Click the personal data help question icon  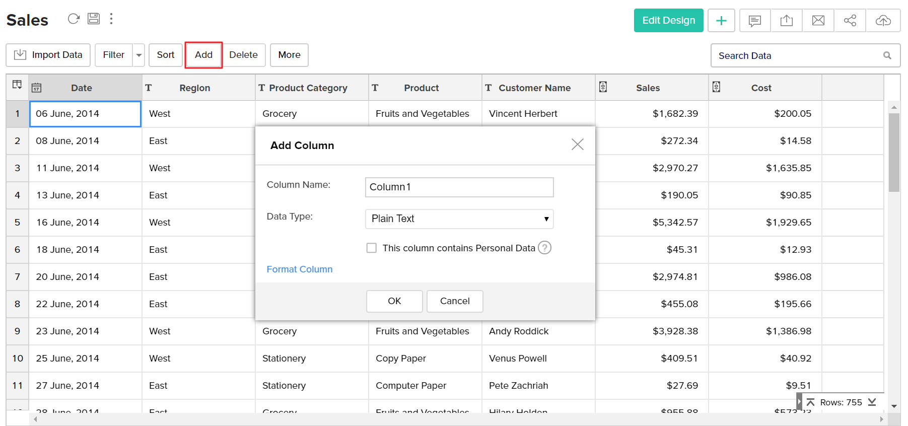coord(545,248)
